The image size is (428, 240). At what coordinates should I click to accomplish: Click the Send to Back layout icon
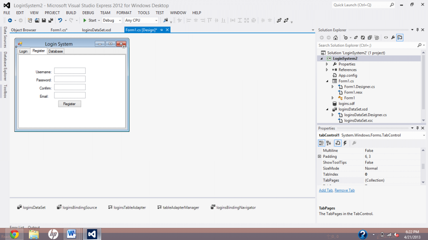pos(286,20)
